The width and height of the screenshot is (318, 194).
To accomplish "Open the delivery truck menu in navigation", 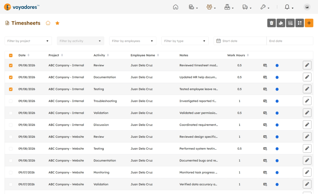I will [x=247, y=7].
